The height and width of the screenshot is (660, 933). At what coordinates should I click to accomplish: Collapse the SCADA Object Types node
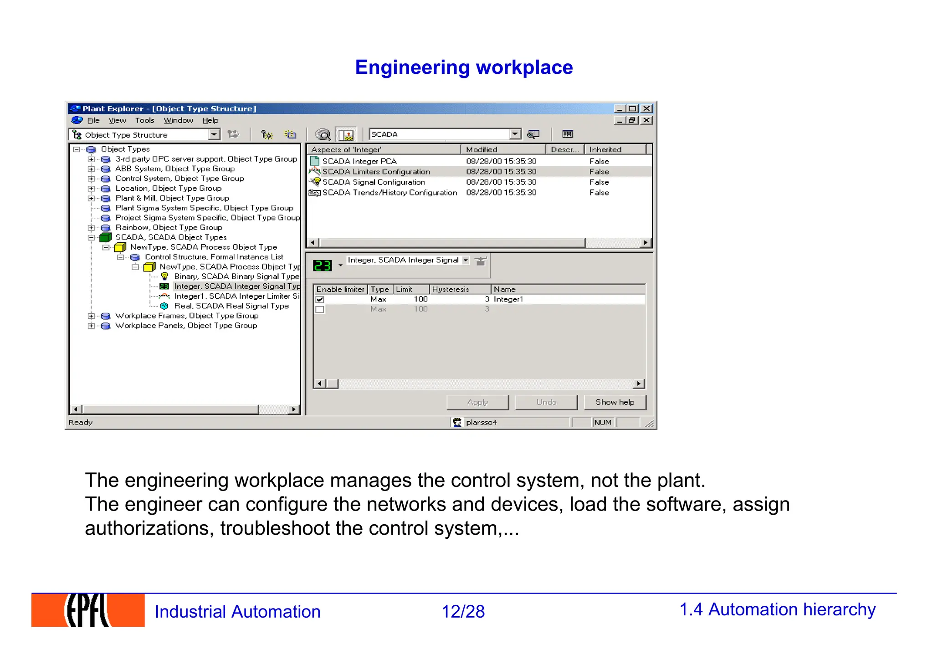pos(91,238)
